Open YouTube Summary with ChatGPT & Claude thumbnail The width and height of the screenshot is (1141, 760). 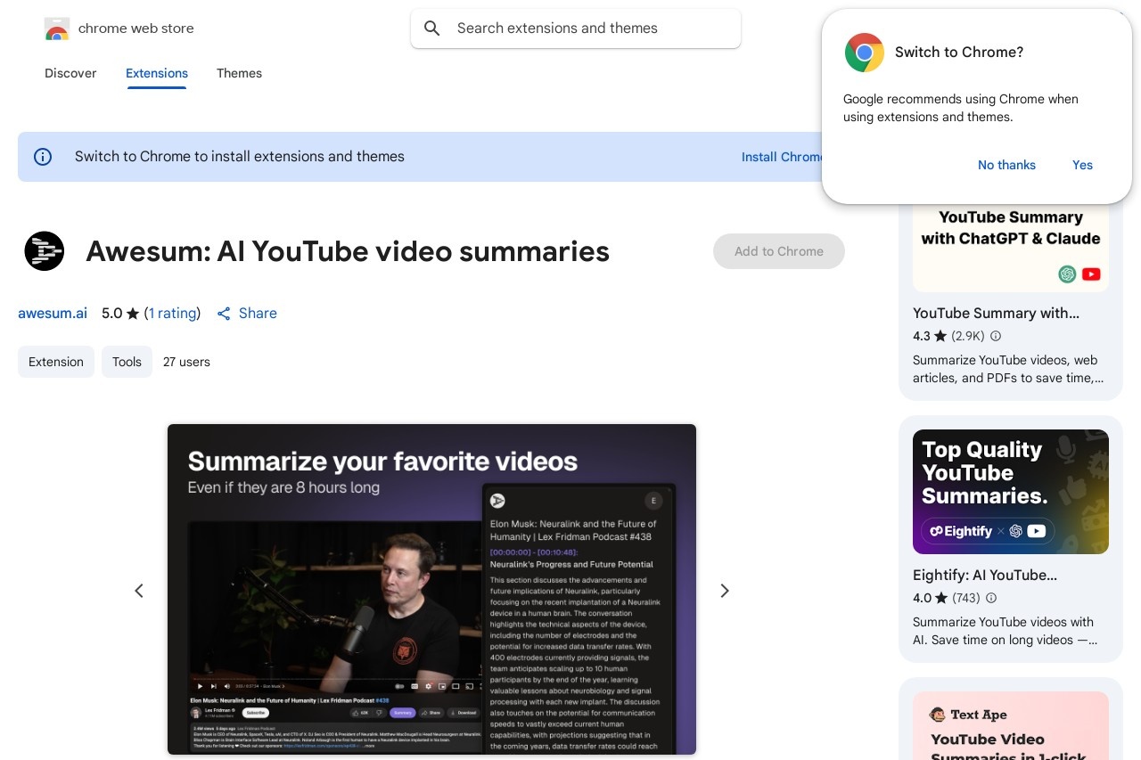1011,247
